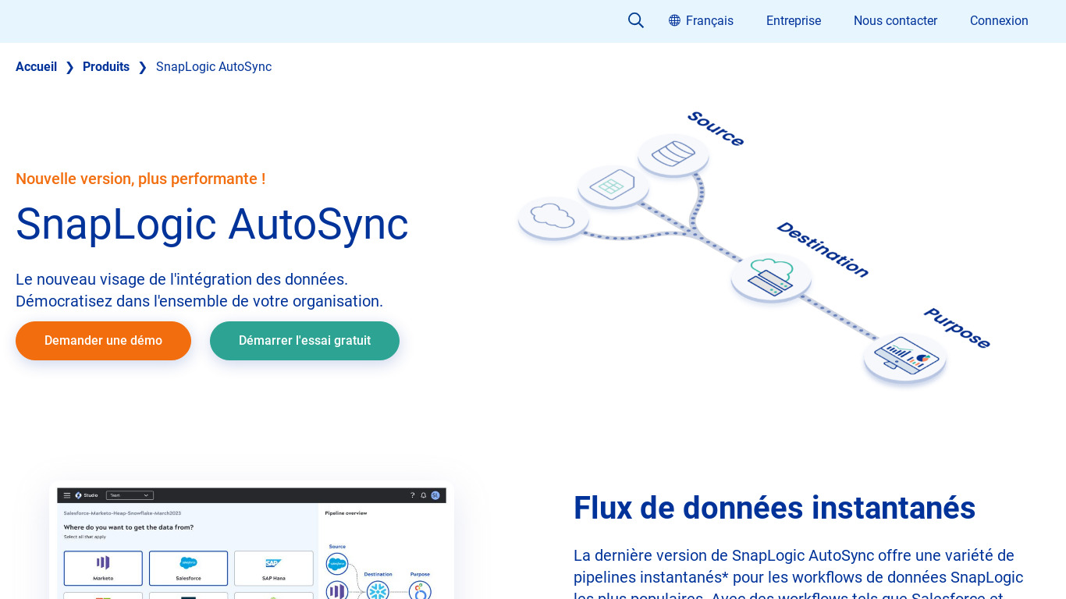Click 'Pipeline overview' in Studio screenshot
The width and height of the screenshot is (1066, 599).
[x=346, y=513]
